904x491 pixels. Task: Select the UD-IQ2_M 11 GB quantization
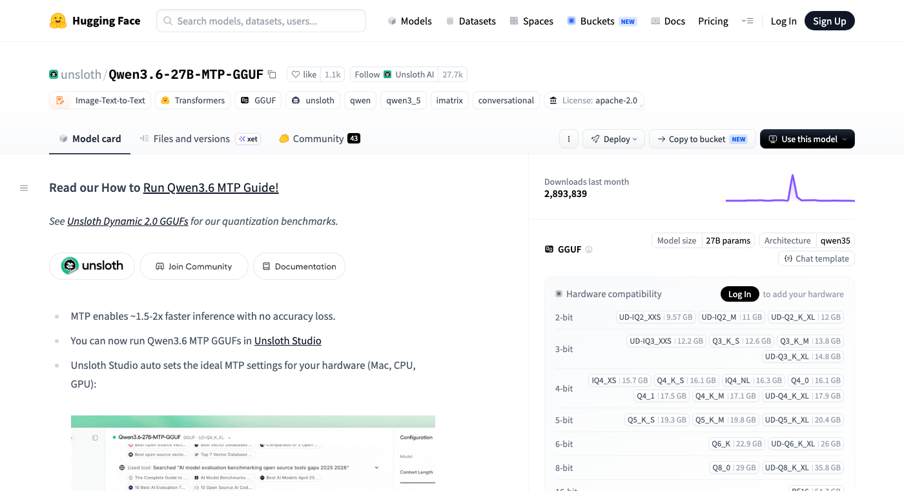[732, 317]
